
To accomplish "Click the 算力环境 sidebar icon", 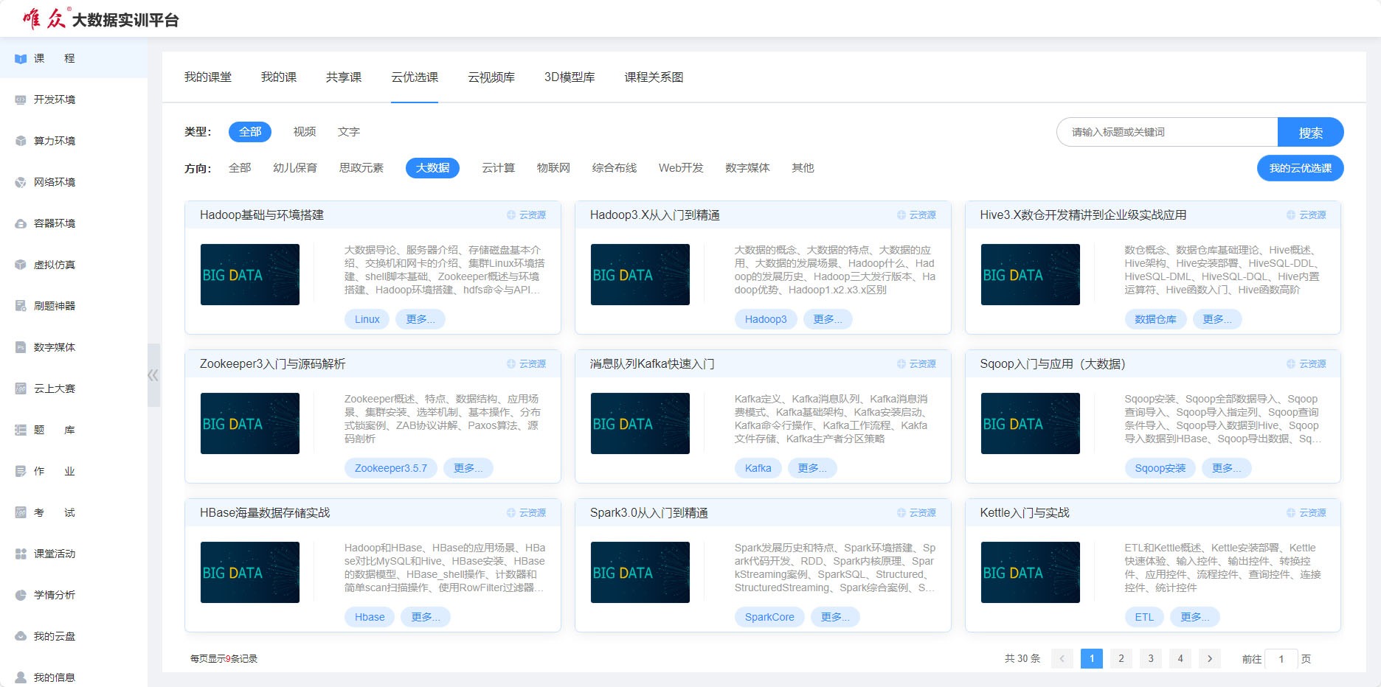I will (x=21, y=141).
